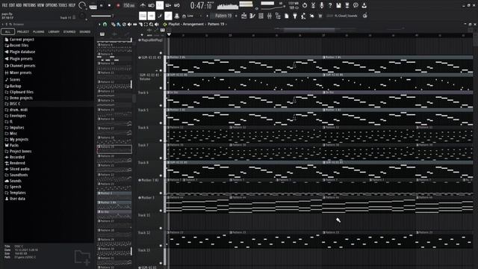Toggle loop recording icon
This screenshot has width=478, height=269.
pyautogui.click(x=177, y=5)
